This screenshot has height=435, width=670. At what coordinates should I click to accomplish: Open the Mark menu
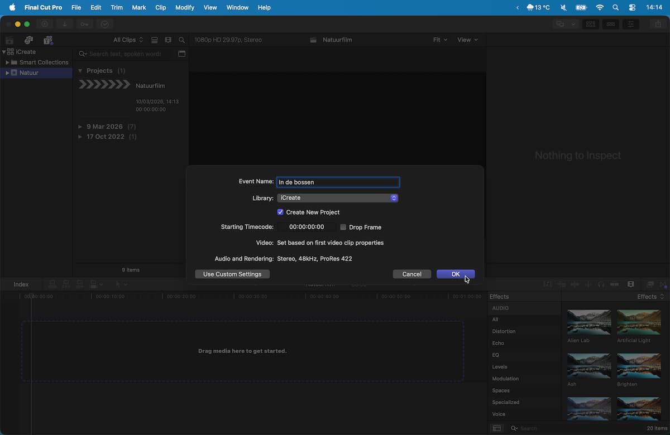(139, 7)
